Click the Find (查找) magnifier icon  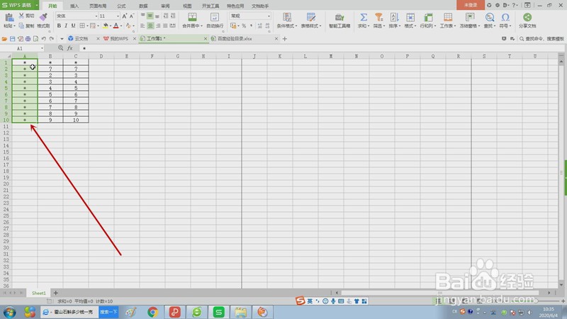[x=490, y=17]
